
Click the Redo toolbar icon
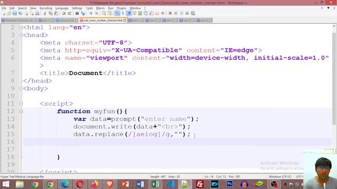tap(70, 14)
